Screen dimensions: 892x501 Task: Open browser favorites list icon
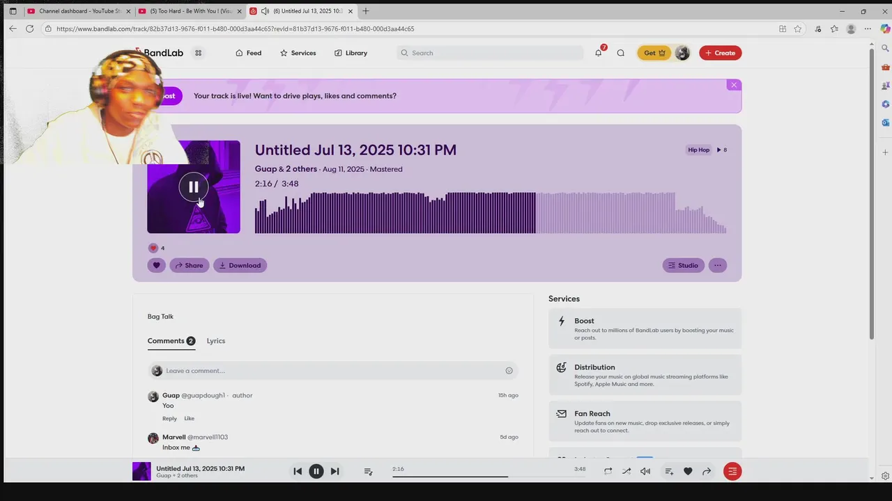834,29
